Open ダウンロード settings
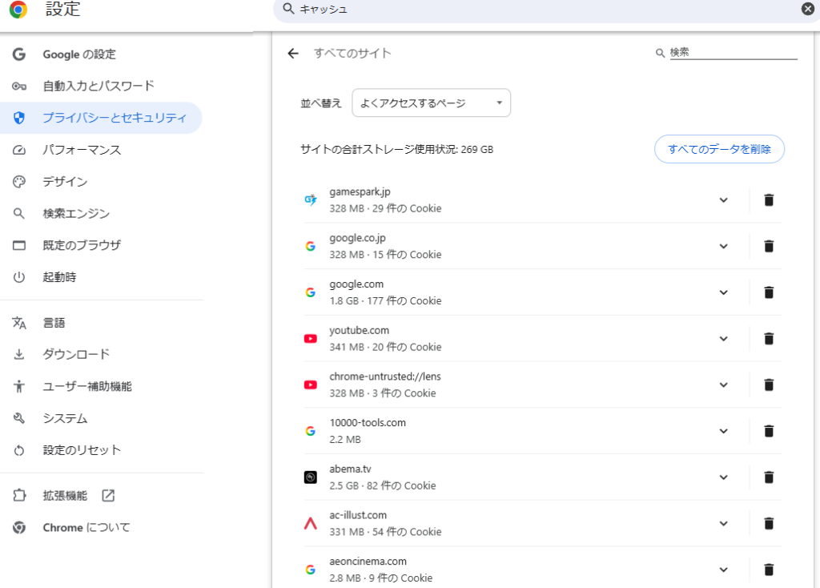The image size is (820, 588). tap(101, 354)
